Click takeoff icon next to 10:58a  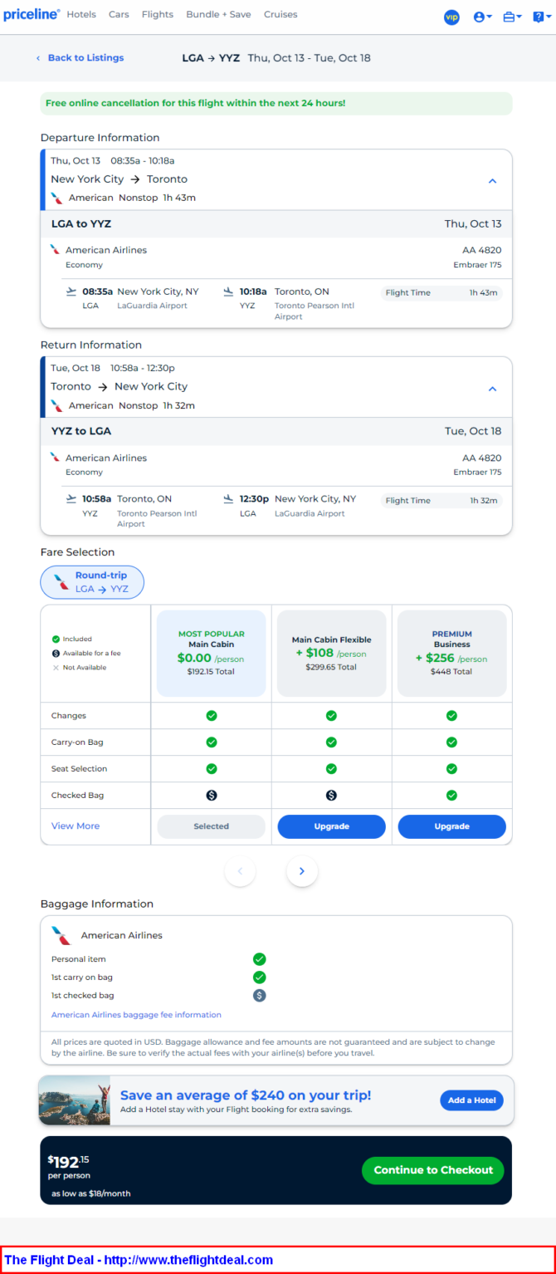[71, 499]
